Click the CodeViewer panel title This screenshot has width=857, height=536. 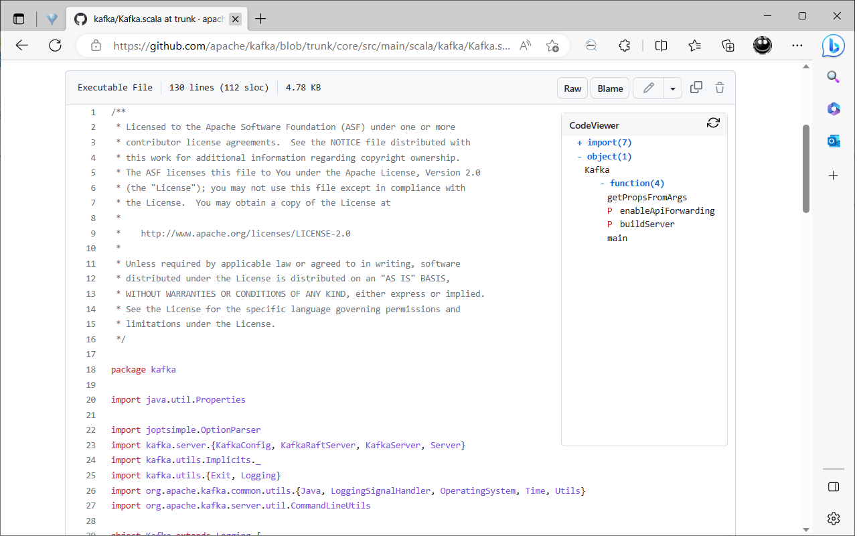point(595,125)
